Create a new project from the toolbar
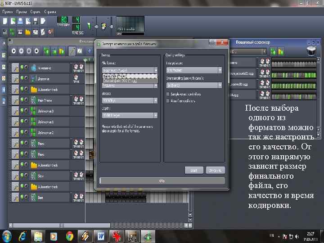324x243 pixels. pos(5,21)
